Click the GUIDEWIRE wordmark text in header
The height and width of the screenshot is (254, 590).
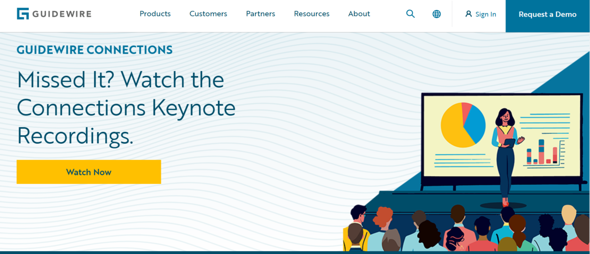[x=61, y=14]
